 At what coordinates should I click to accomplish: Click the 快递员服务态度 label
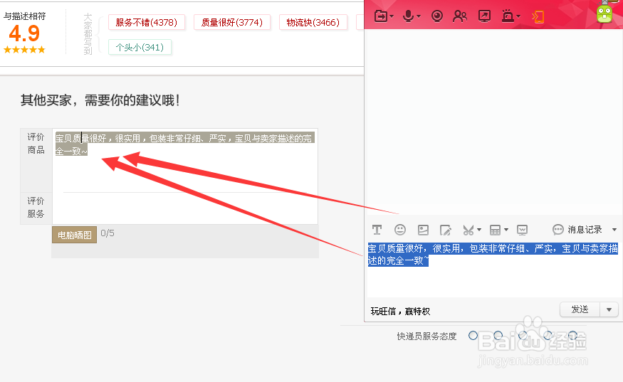(426, 336)
